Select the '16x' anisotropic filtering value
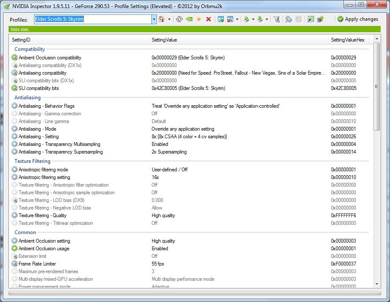 pyautogui.click(x=155, y=177)
